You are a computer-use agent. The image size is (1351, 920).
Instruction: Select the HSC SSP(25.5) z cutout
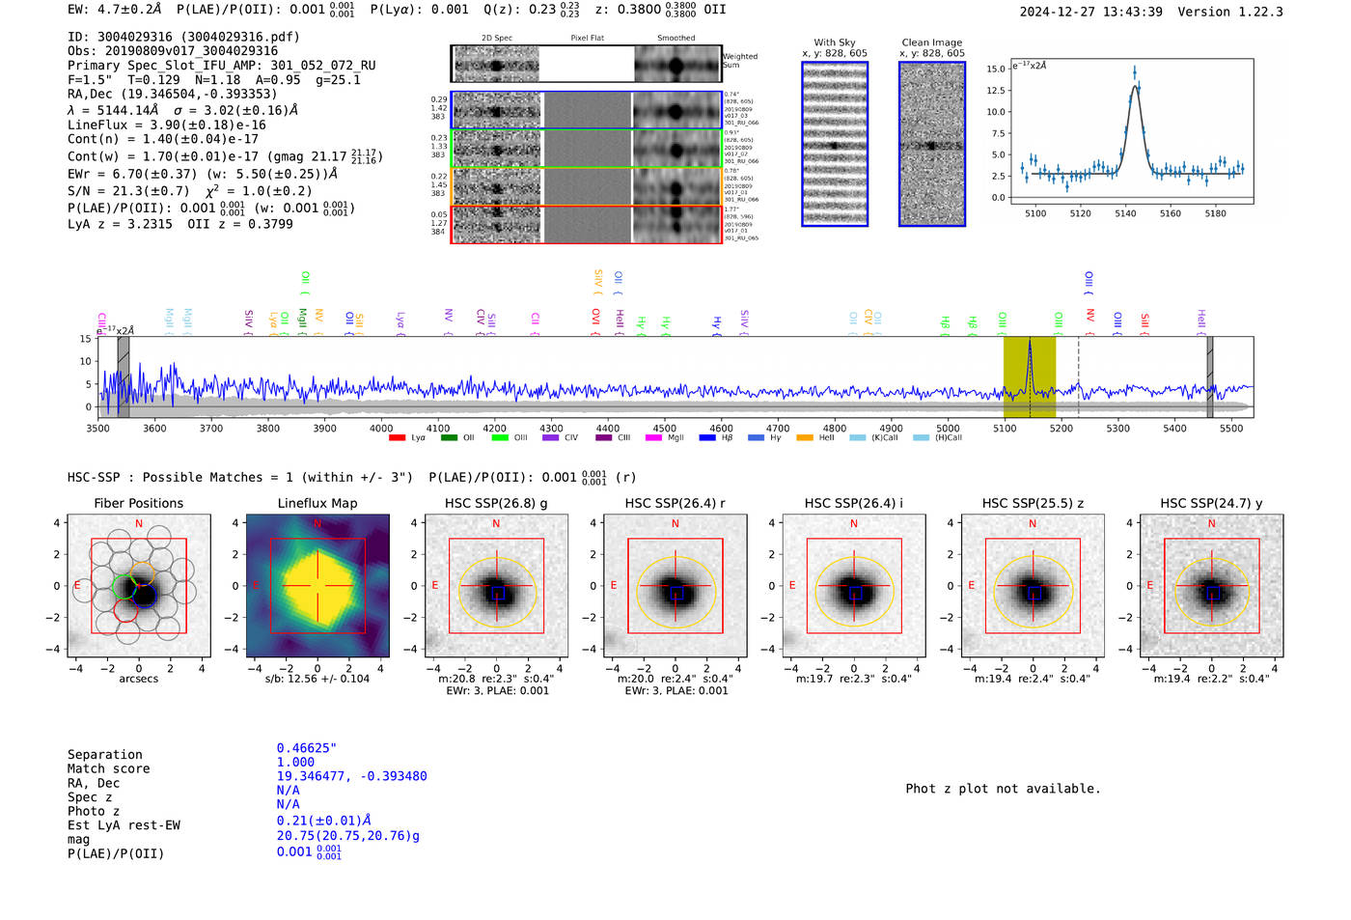click(x=1033, y=586)
